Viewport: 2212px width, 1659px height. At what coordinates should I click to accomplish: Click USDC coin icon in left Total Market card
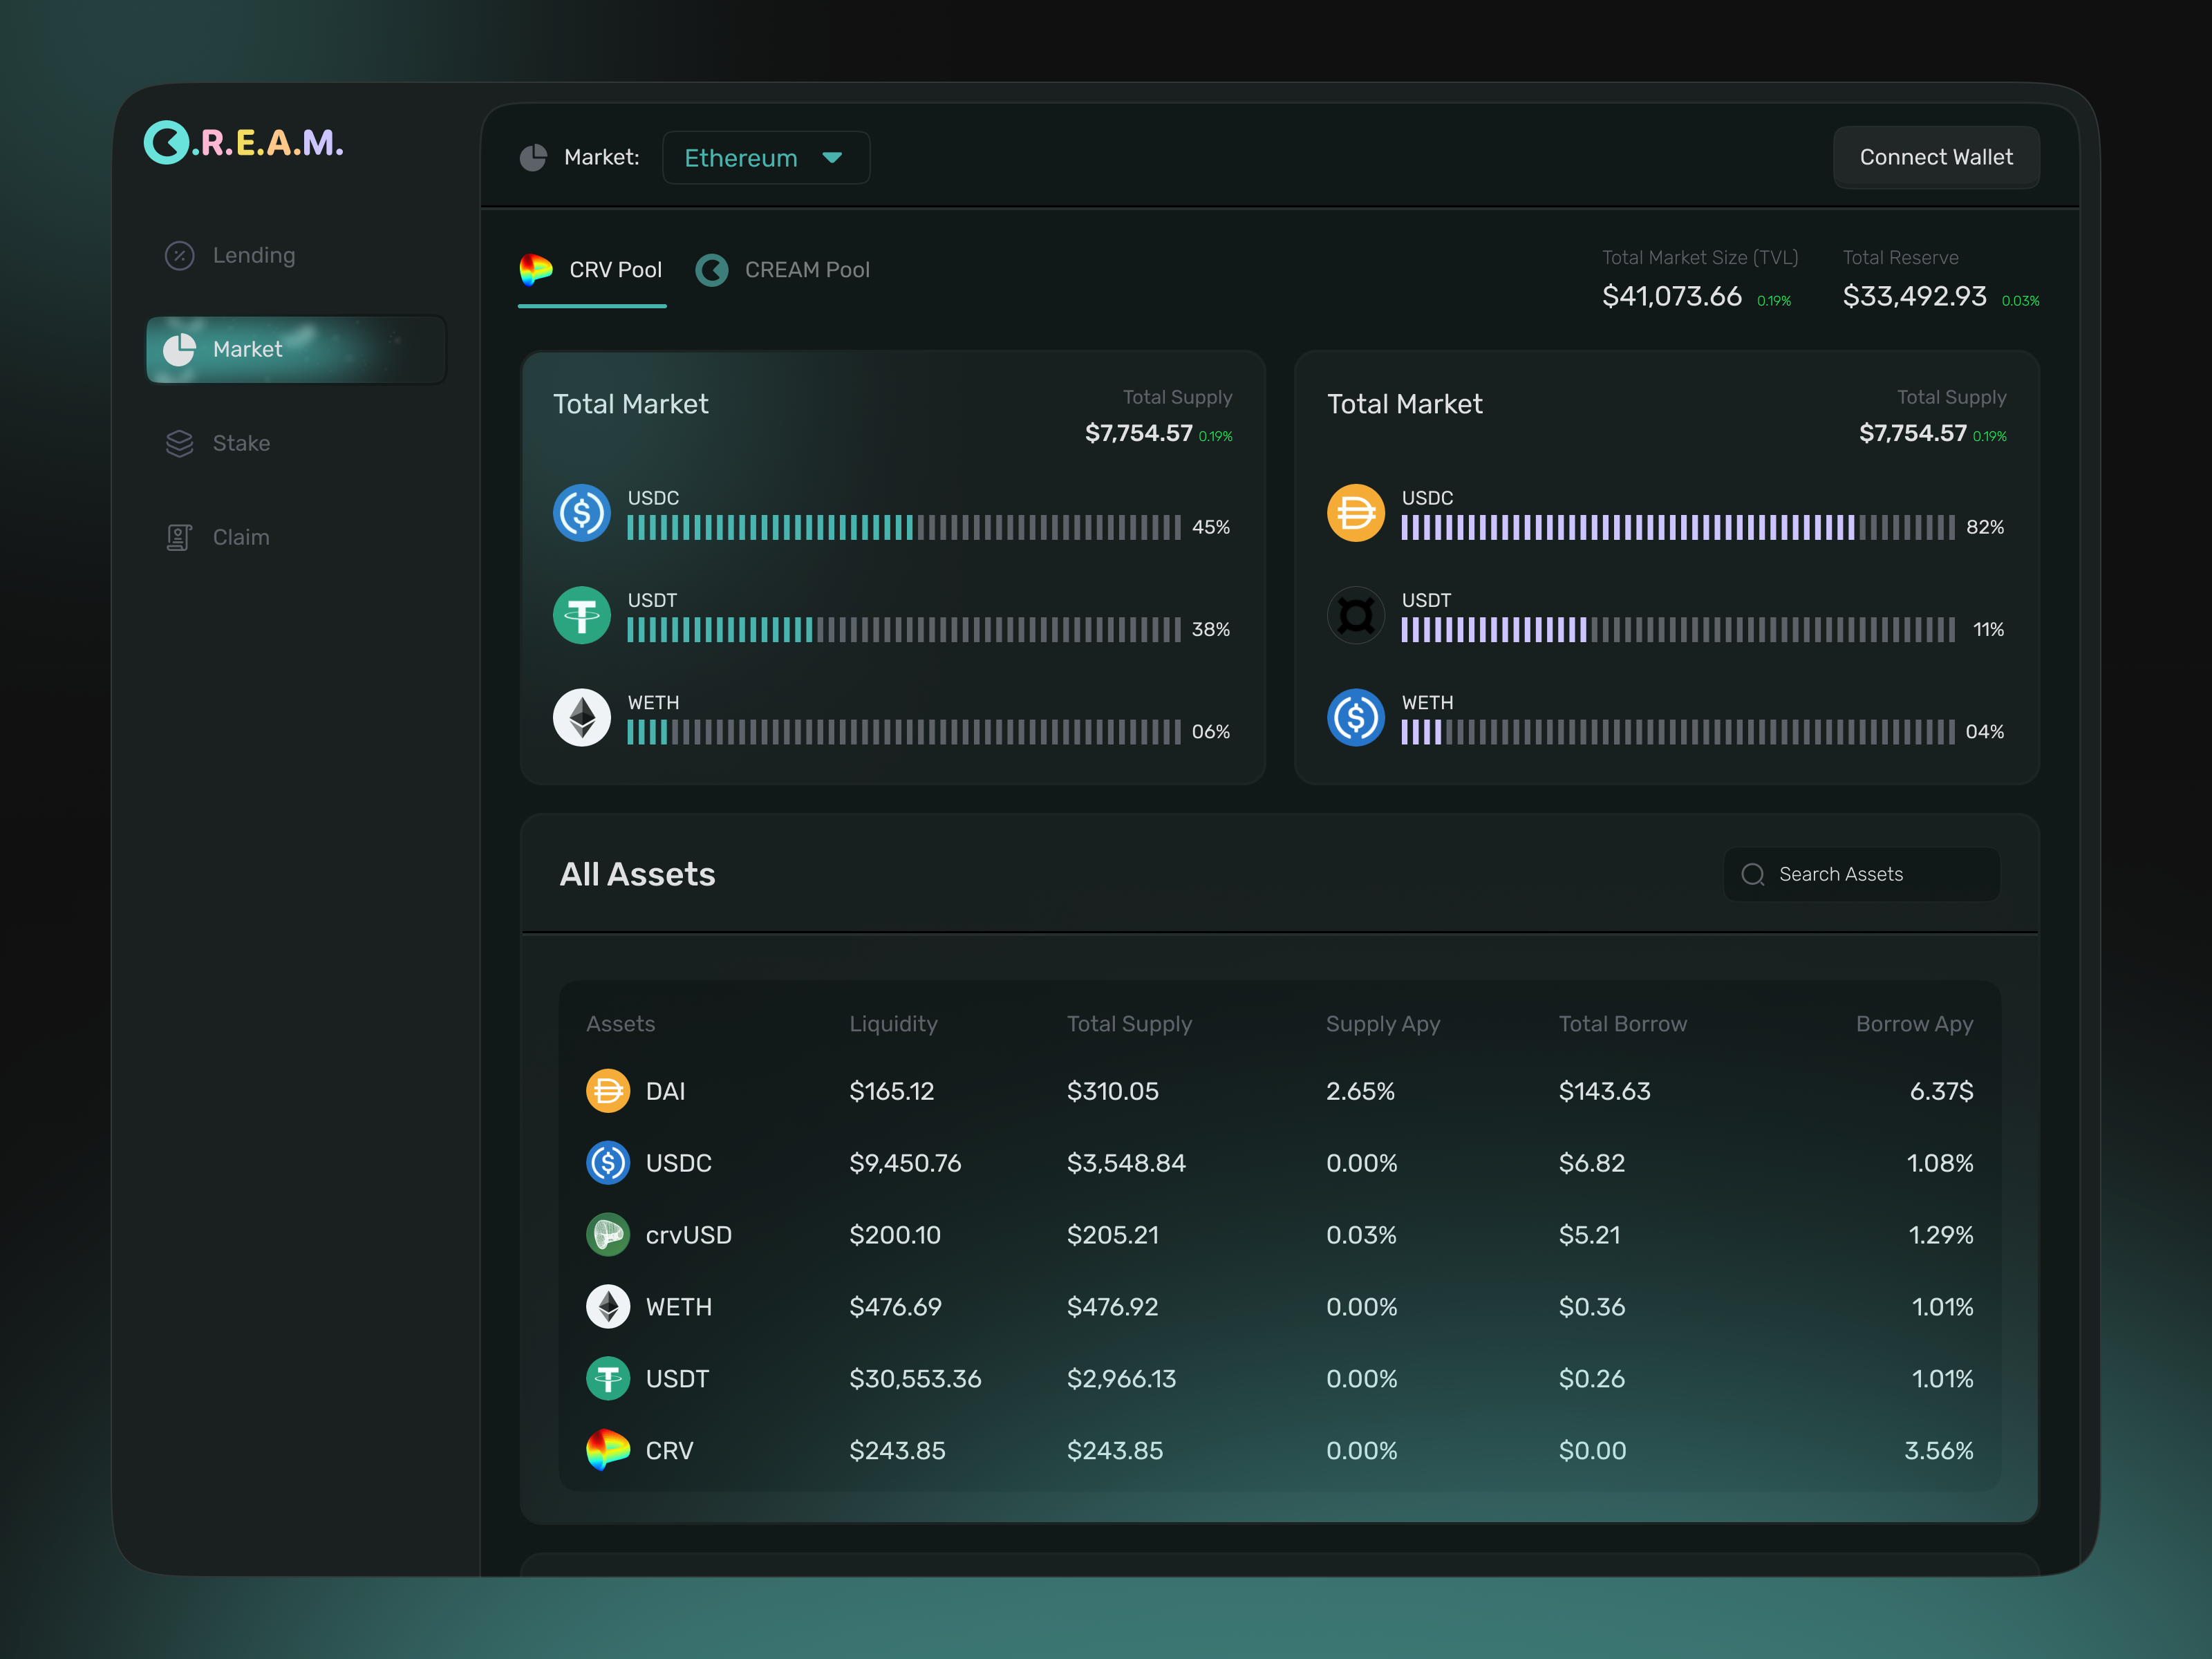(582, 513)
